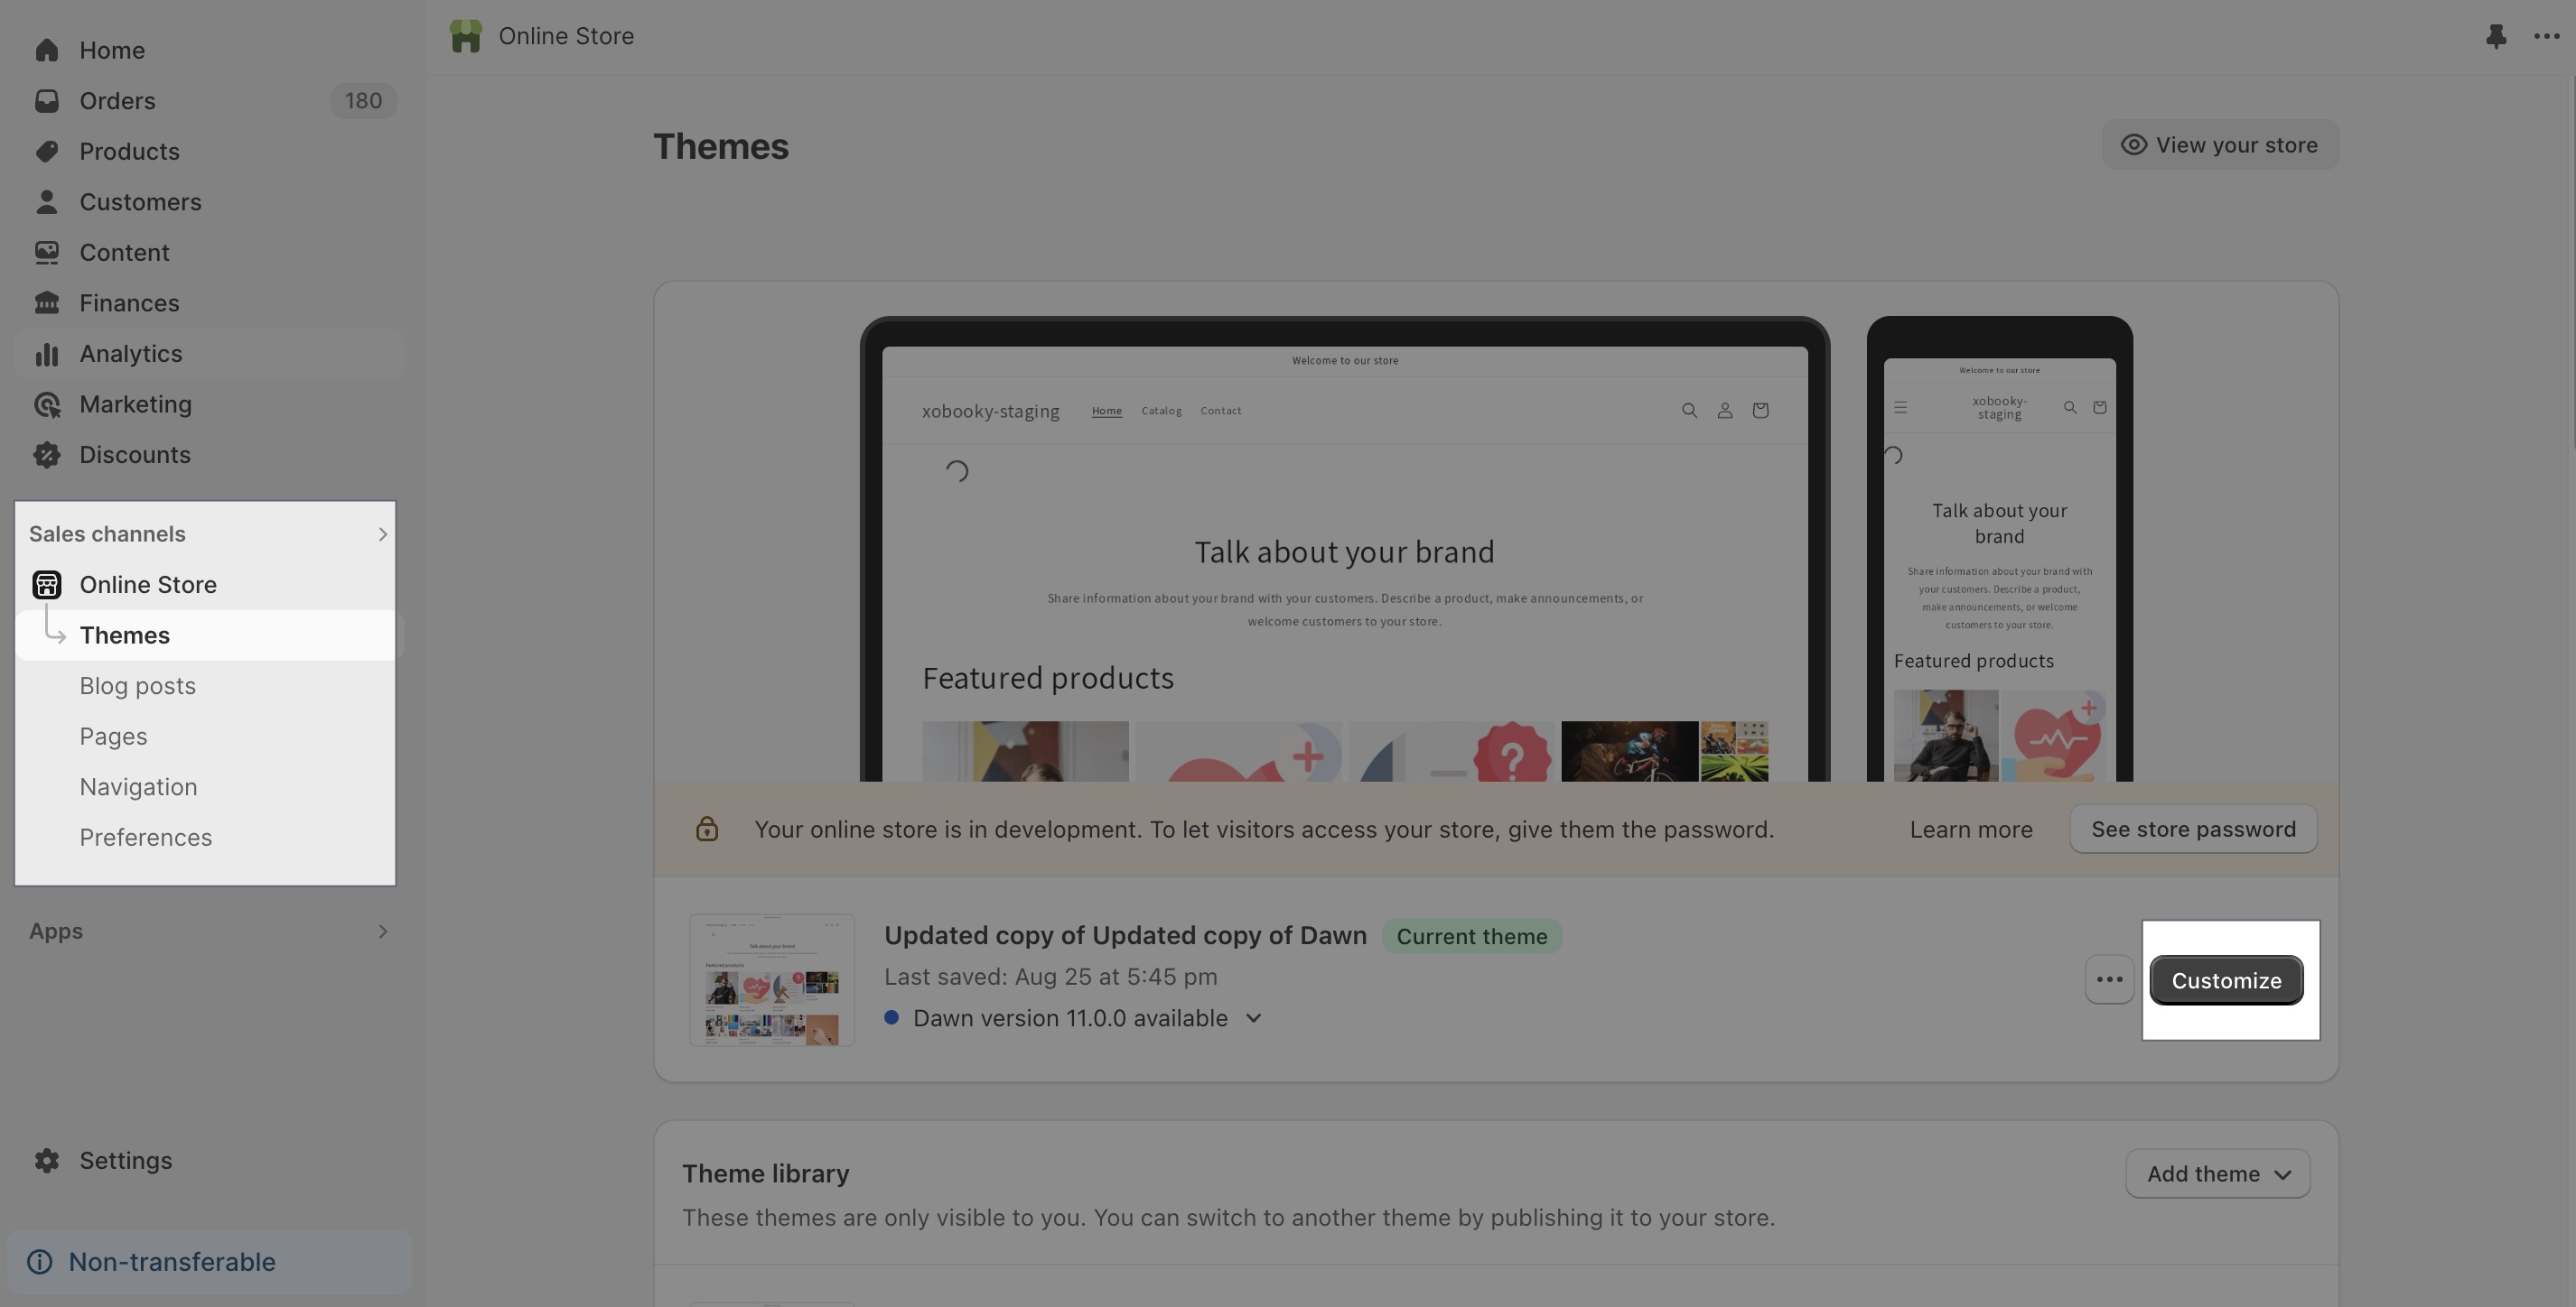
Task: Expand the Sales channels chevron
Action: (x=382, y=534)
